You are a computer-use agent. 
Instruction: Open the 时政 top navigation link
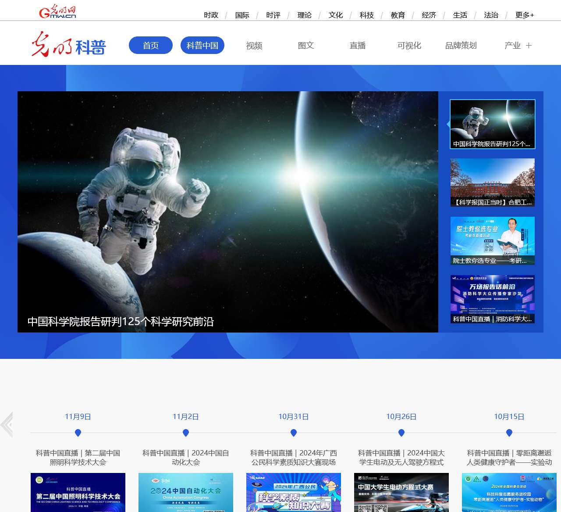coord(211,15)
